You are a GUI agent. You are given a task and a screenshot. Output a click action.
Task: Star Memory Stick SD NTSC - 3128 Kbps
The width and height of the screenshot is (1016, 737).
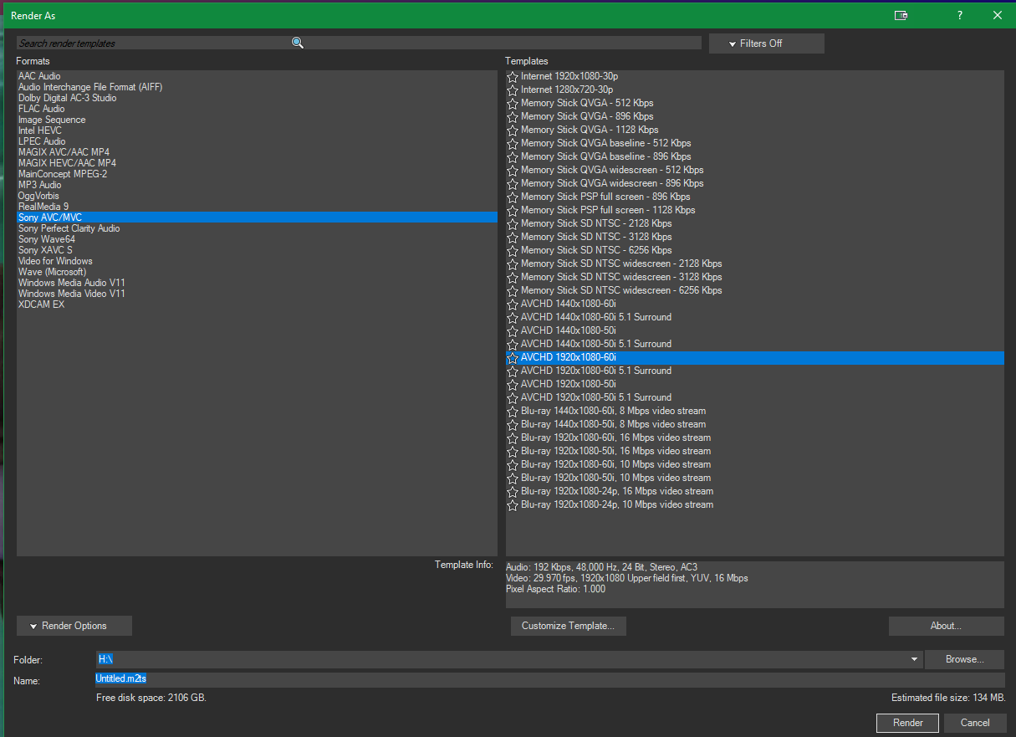click(x=513, y=237)
